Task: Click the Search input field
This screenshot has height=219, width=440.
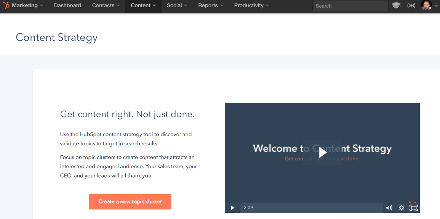Action: point(350,6)
